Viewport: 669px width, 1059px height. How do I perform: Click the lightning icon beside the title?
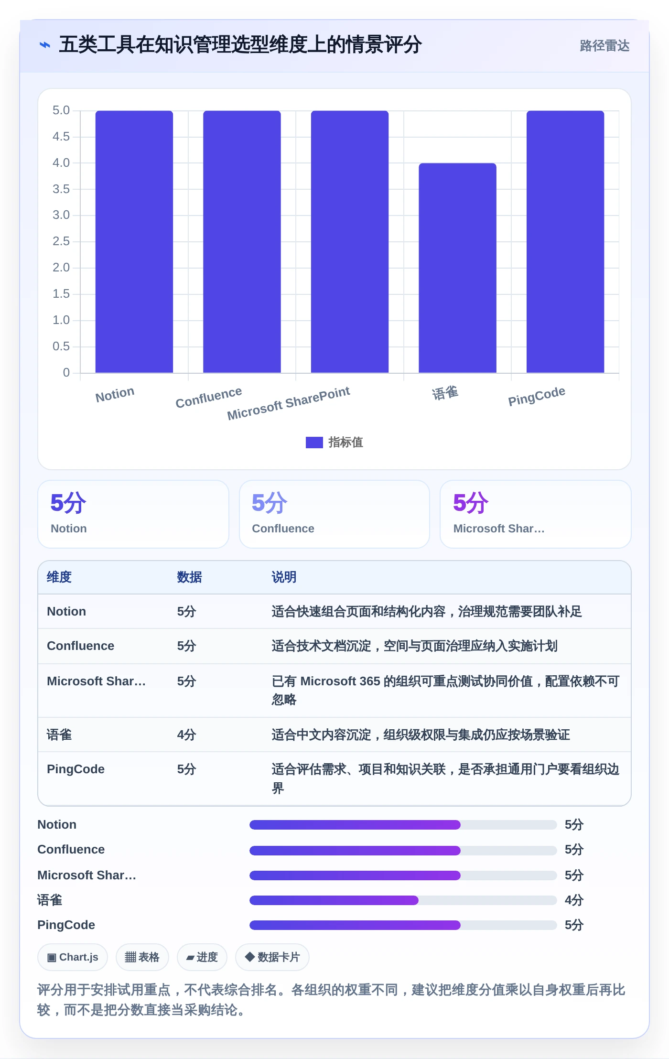click(x=44, y=45)
